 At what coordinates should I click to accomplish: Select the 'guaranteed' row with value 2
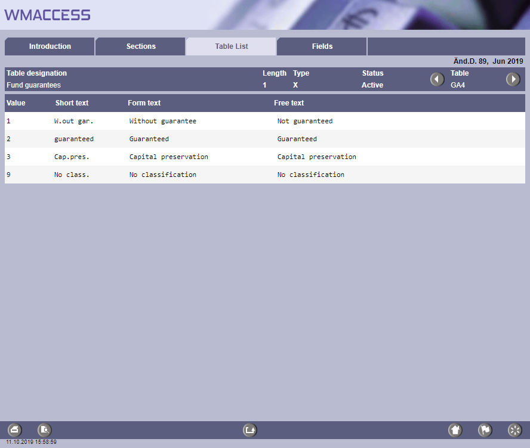click(74, 139)
